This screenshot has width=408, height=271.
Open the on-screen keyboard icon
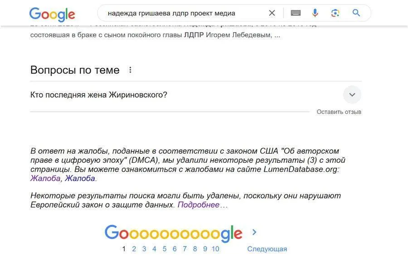pyautogui.click(x=296, y=13)
